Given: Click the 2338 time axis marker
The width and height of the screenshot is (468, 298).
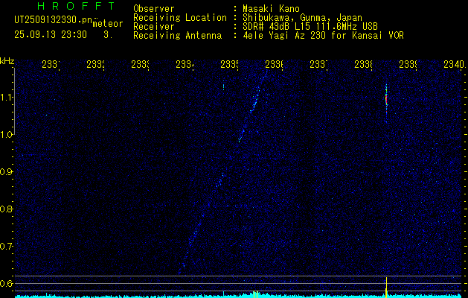Looking at the screenshot, I should [363, 65].
